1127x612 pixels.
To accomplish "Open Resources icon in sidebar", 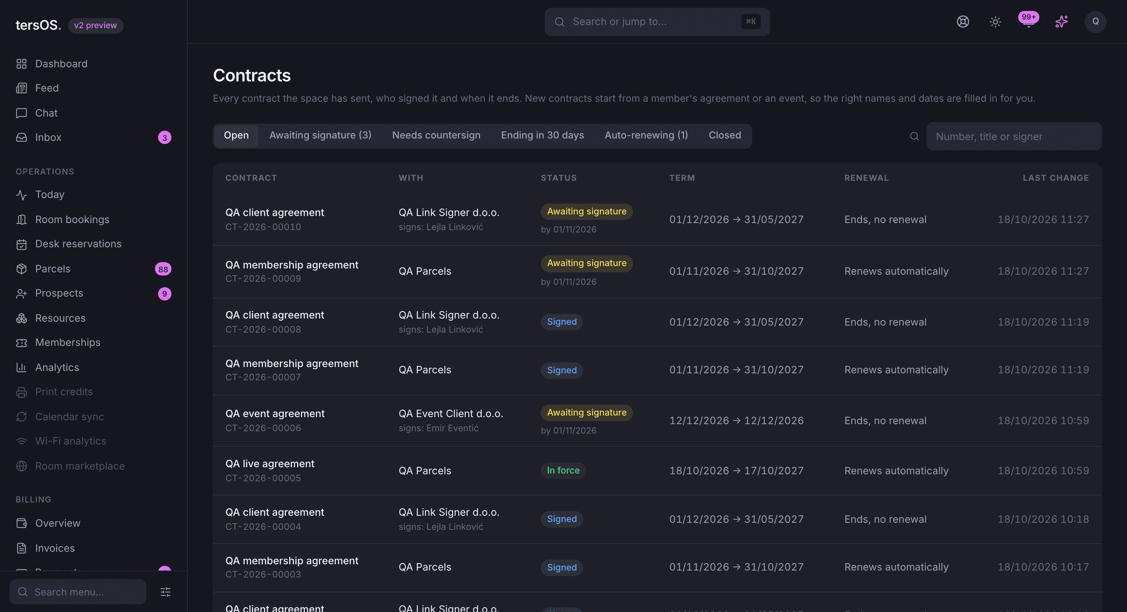I will (22, 319).
